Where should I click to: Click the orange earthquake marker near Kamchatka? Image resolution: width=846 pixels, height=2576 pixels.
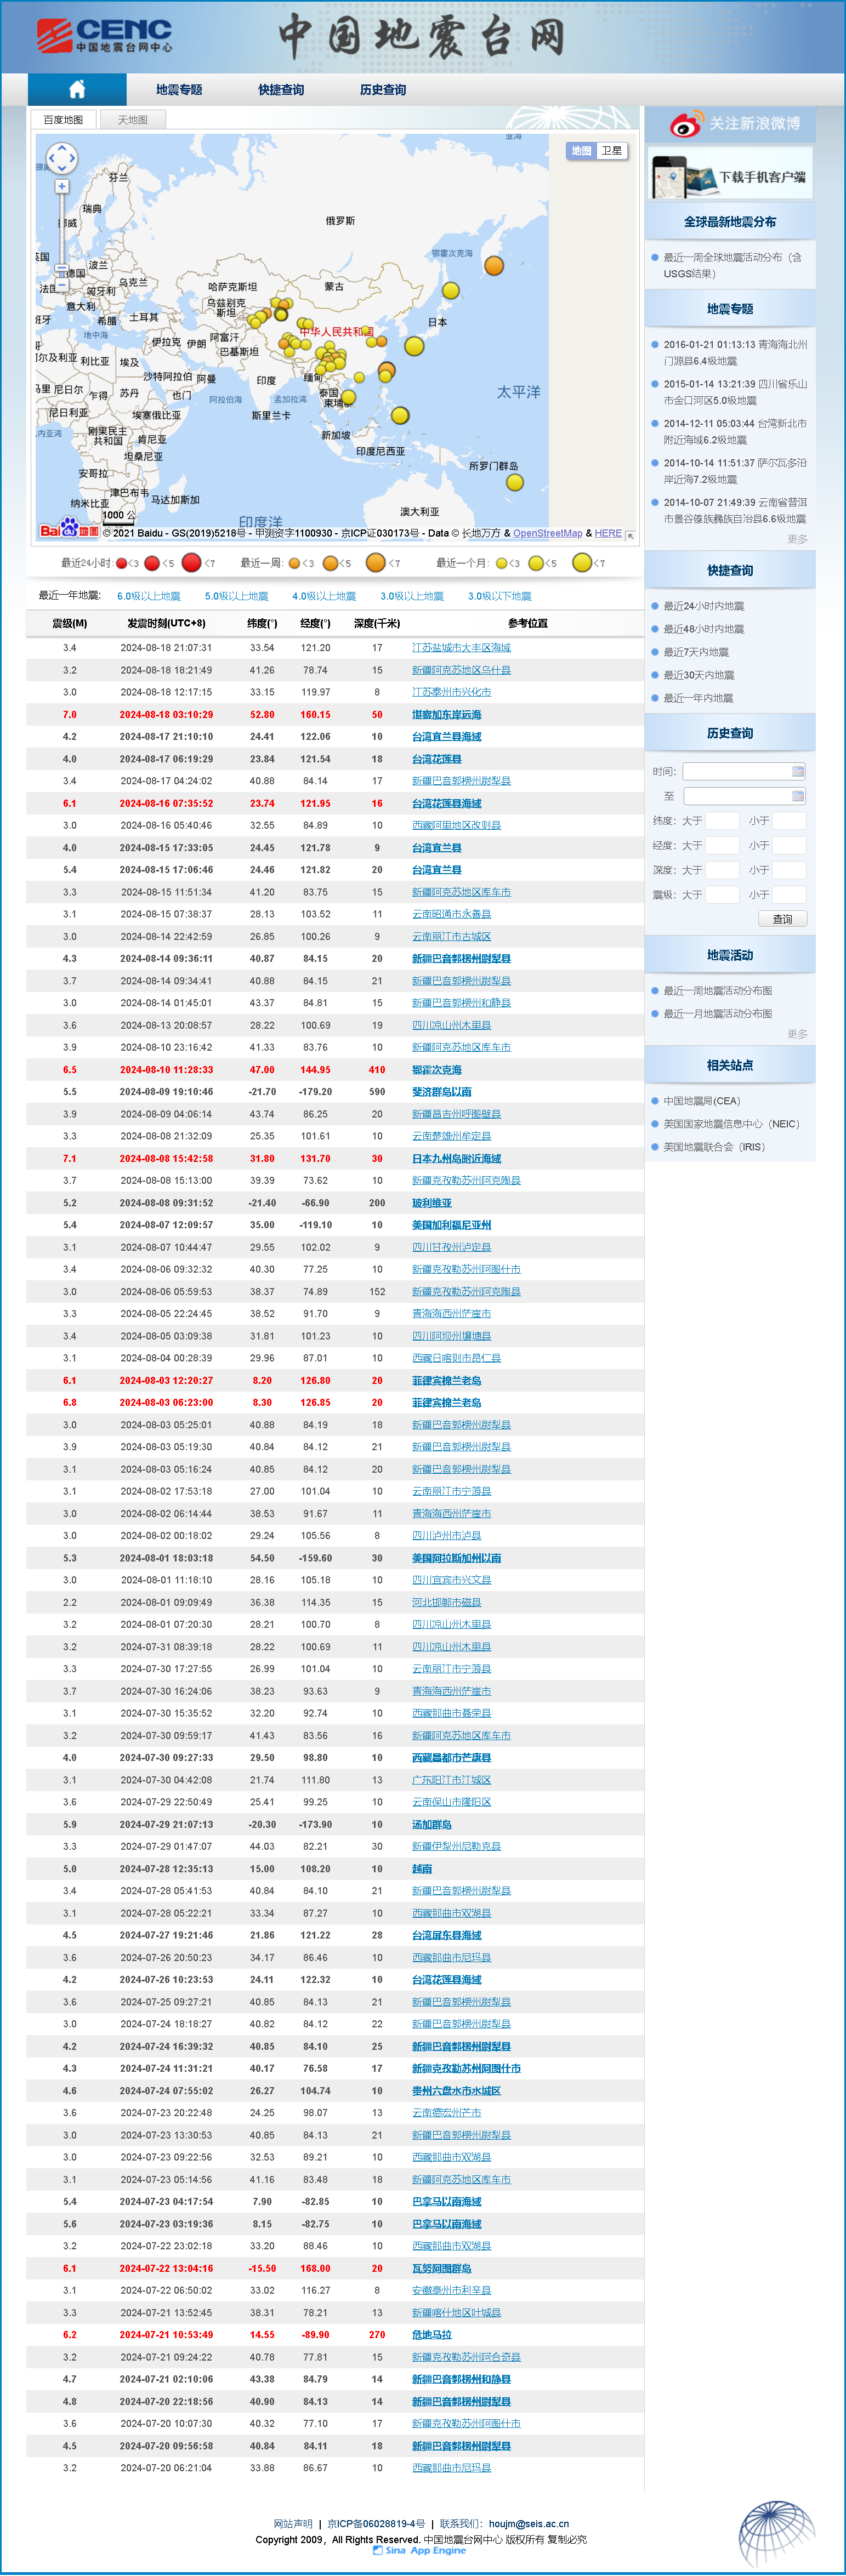pos(494,265)
